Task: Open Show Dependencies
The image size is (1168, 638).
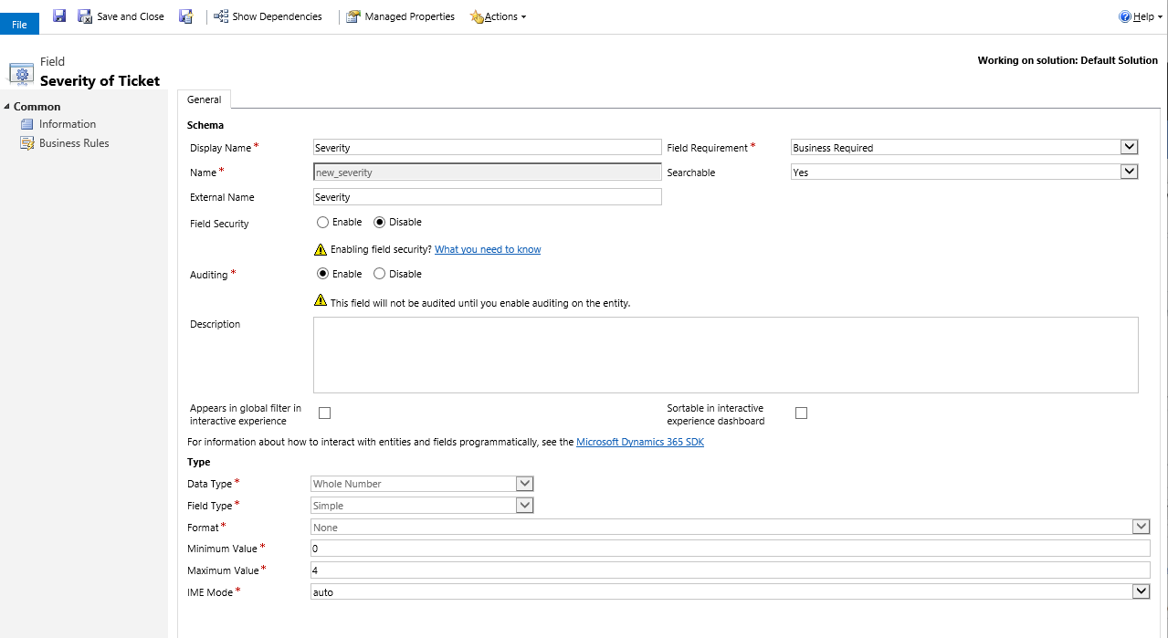Action: (268, 16)
